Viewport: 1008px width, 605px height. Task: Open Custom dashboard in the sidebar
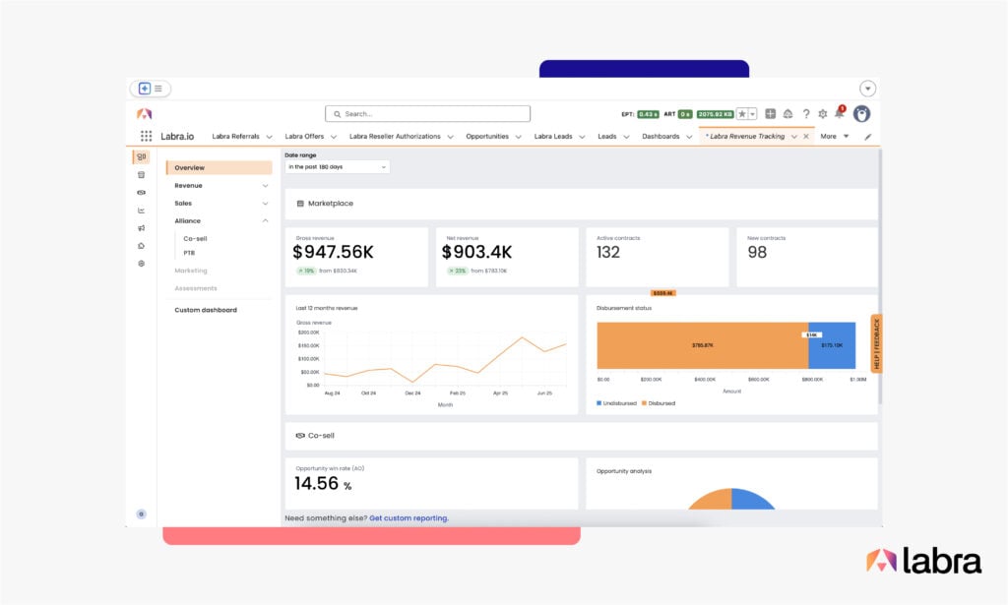point(206,310)
